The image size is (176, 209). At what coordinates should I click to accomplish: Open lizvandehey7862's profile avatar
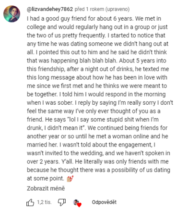pos(12,14)
